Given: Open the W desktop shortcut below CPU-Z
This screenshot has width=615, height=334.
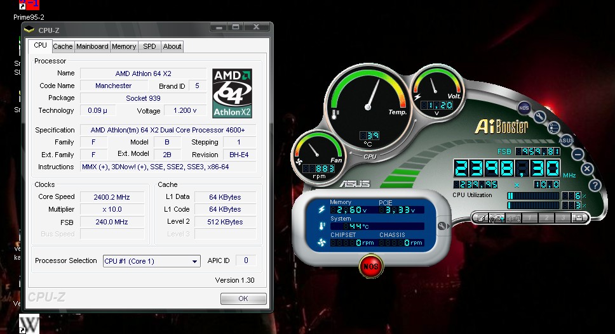Looking at the screenshot, I should click(29, 323).
